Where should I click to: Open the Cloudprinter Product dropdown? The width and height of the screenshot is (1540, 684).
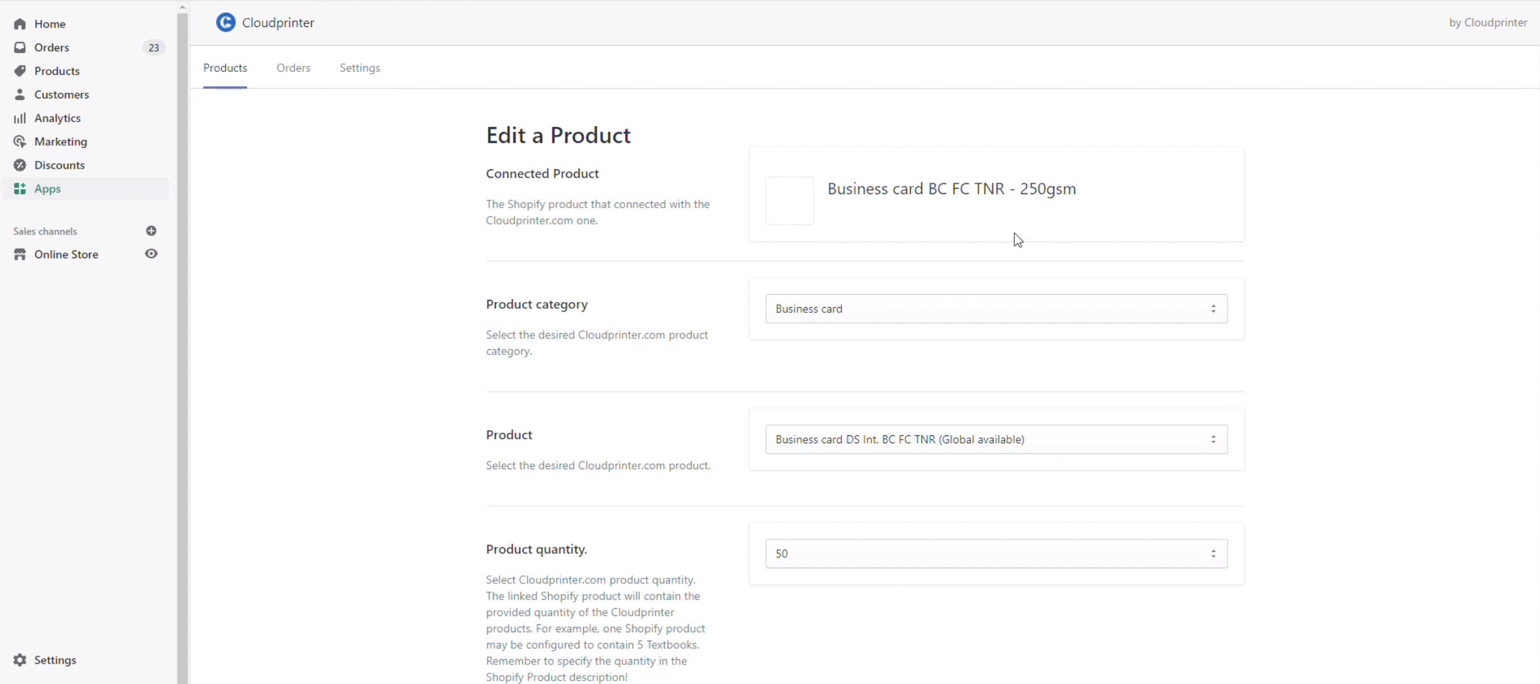pos(996,439)
